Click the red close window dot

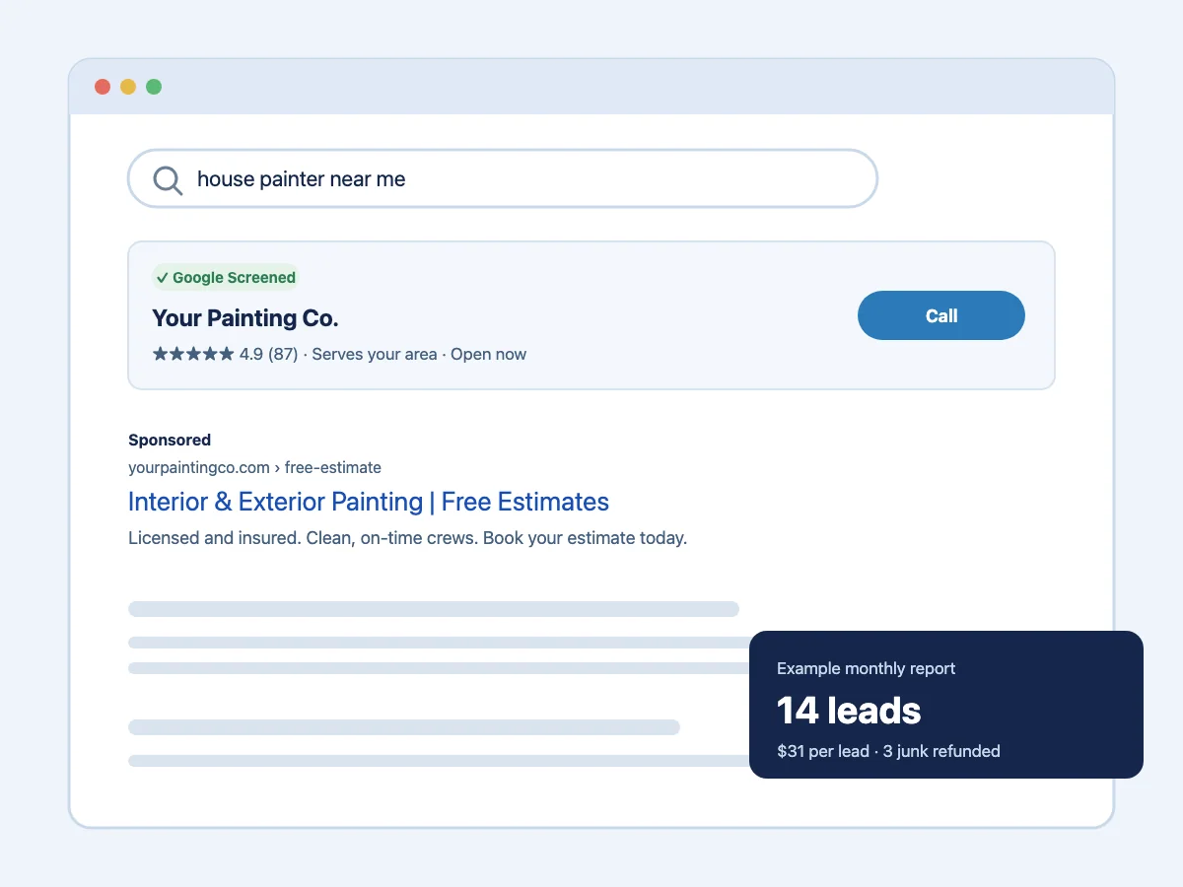(103, 87)
